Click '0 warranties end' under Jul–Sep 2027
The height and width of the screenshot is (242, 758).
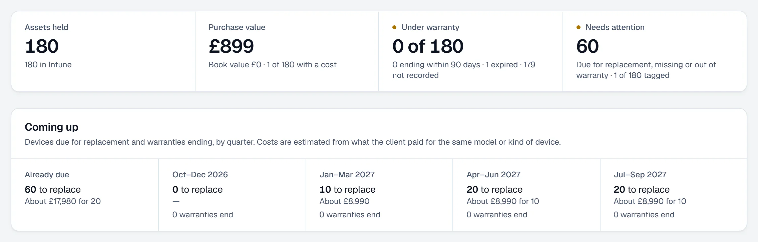[644, 215]
